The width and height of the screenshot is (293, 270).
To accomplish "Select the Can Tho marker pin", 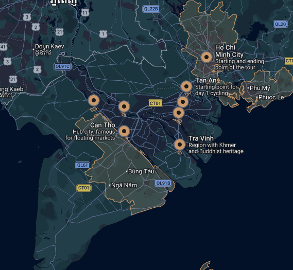I will click(x=124, y=131).
